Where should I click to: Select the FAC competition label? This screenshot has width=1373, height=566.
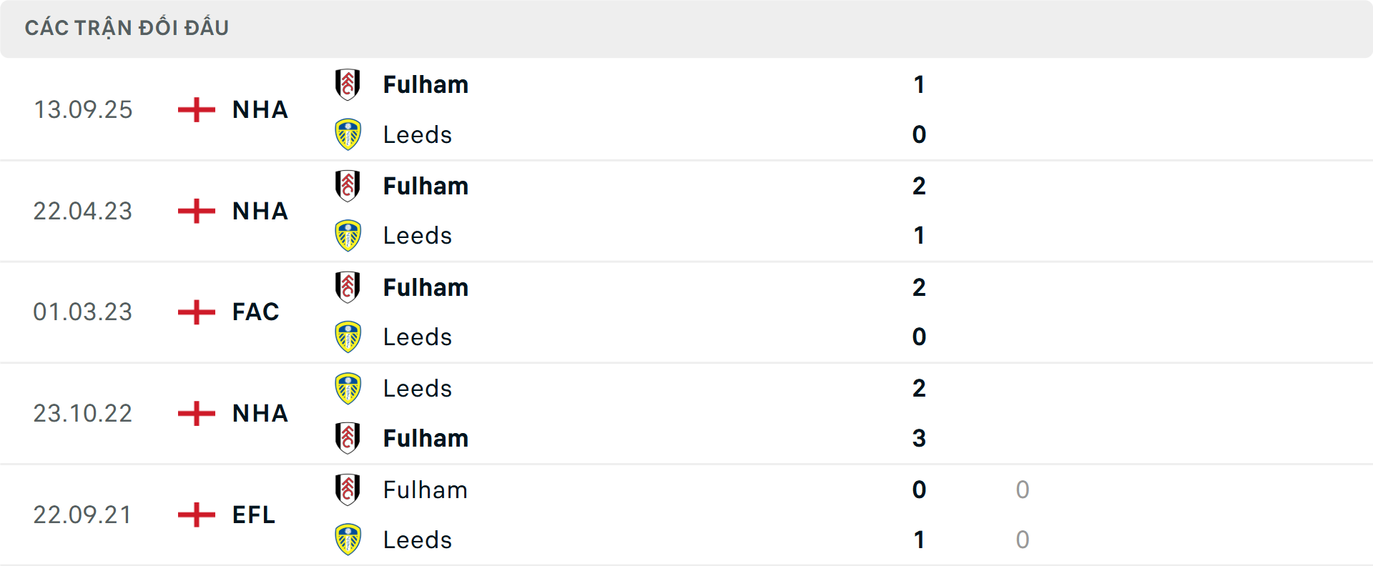pyautogui.click(x=255, y=312)
